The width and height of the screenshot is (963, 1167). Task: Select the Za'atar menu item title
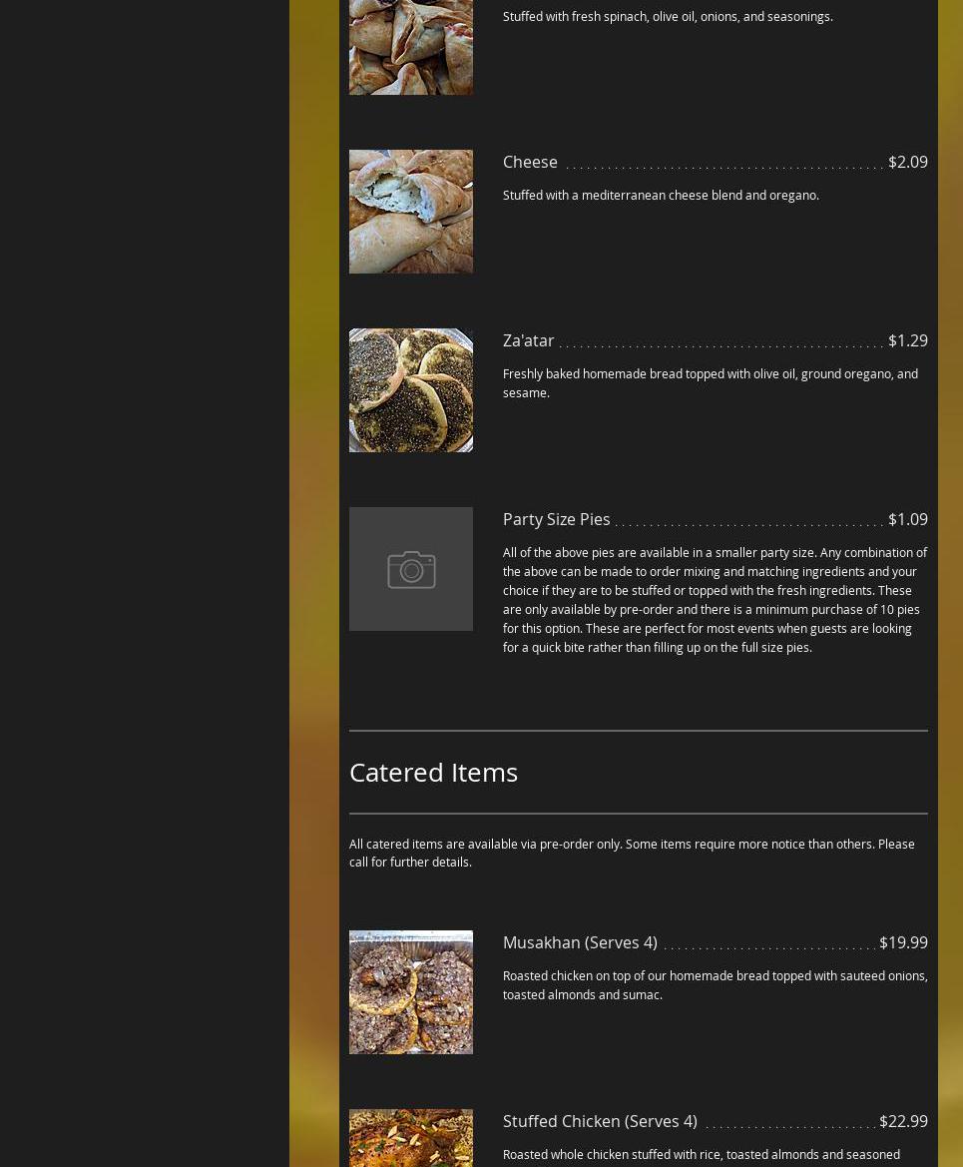pyautogui.click(x=528, y=340)
